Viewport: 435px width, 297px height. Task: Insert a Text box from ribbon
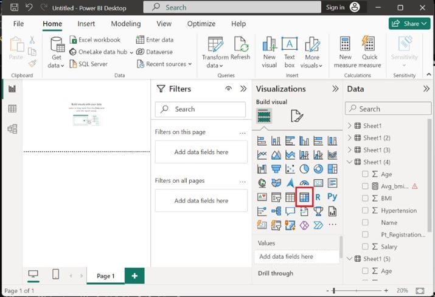pyautogui.click(x=290, y=52)
